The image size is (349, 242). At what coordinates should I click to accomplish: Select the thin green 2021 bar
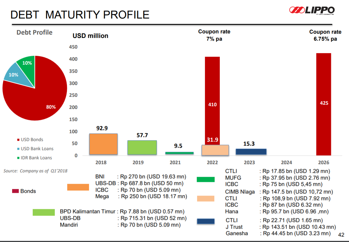click(x=179, y=153)
